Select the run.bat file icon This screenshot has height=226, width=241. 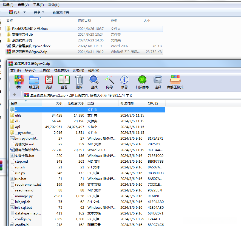pos(12,179)
